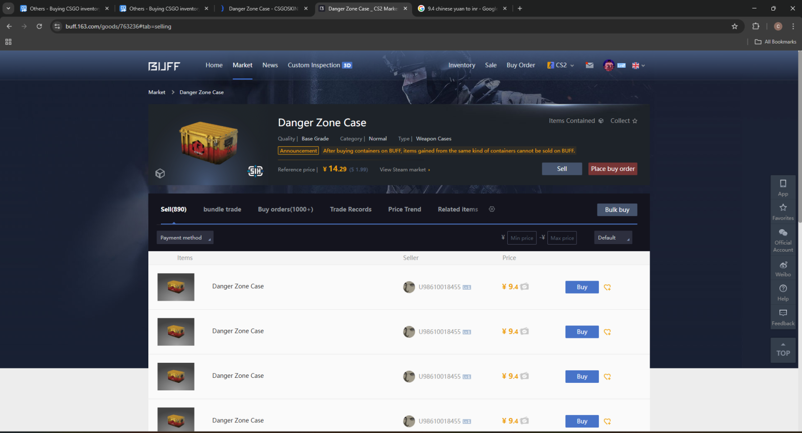
Task: Buy the second Danger Zone Case listing
Action: (582, 332)
